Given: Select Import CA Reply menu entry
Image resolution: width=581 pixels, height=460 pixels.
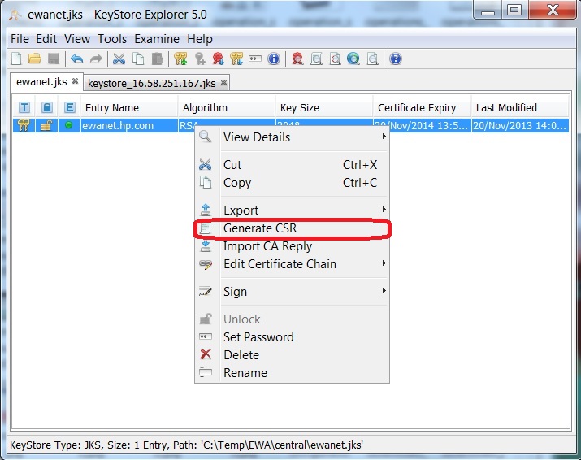Looking at the screenshot, I should point(267,246).
